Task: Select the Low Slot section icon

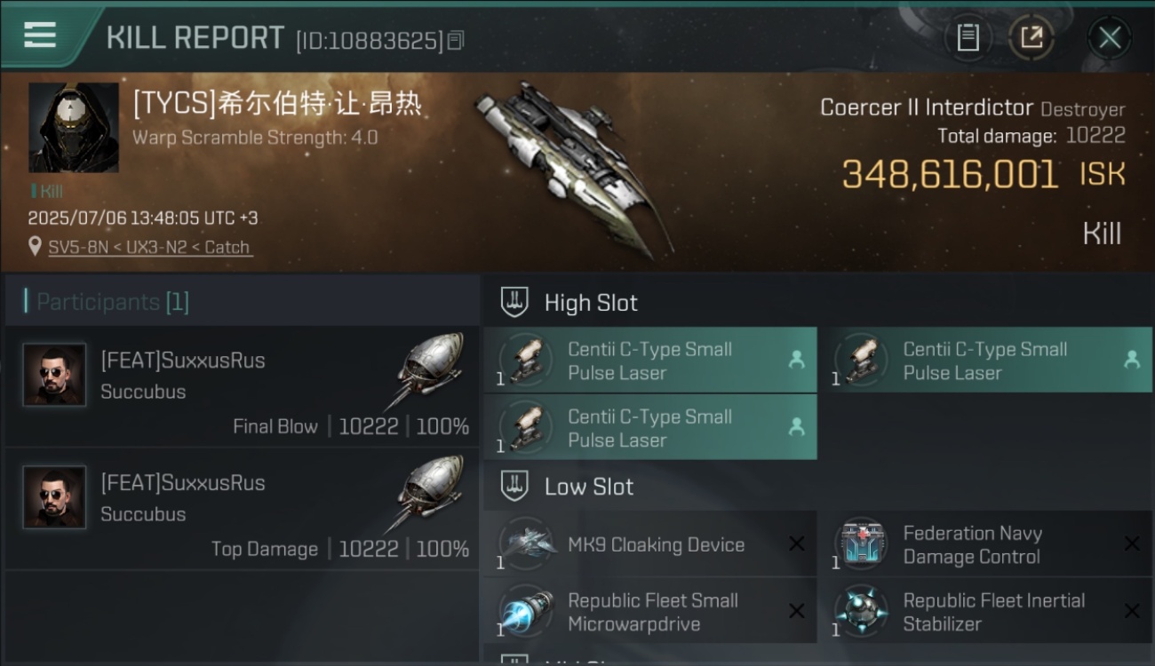Action: 514,486
